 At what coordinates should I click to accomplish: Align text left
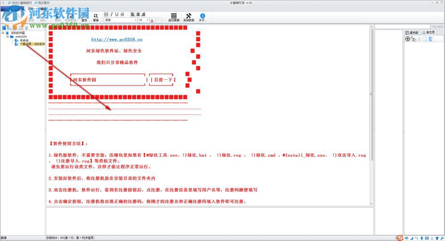coord(133,14)
